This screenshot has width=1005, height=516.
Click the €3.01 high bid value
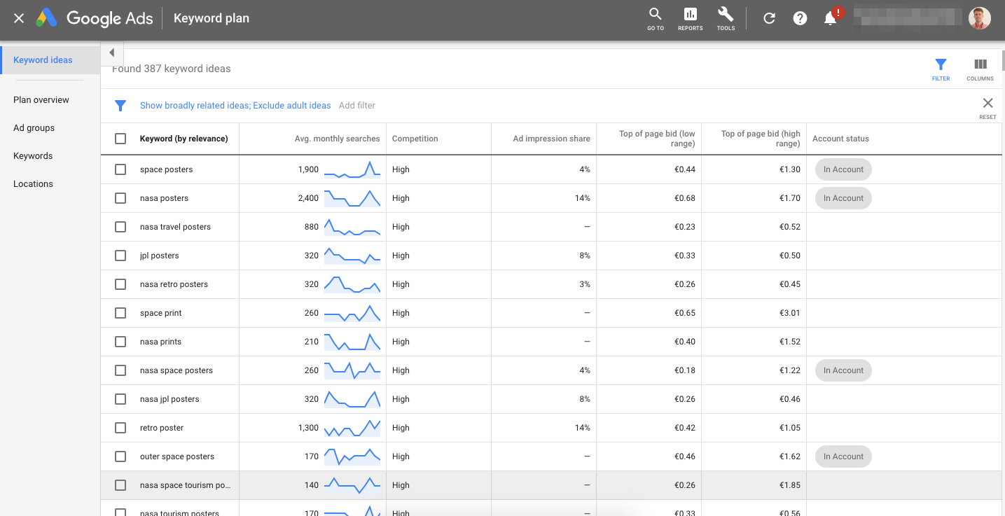pos(790,313)
